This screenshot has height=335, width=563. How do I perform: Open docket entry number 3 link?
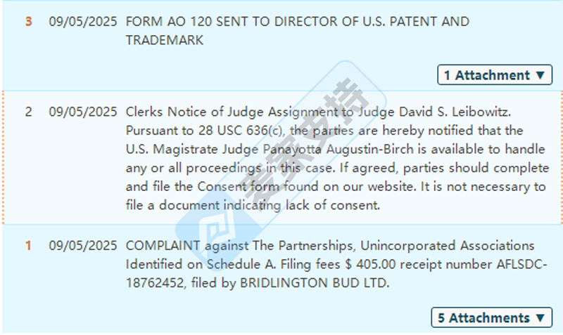click(x=28, y=22)
